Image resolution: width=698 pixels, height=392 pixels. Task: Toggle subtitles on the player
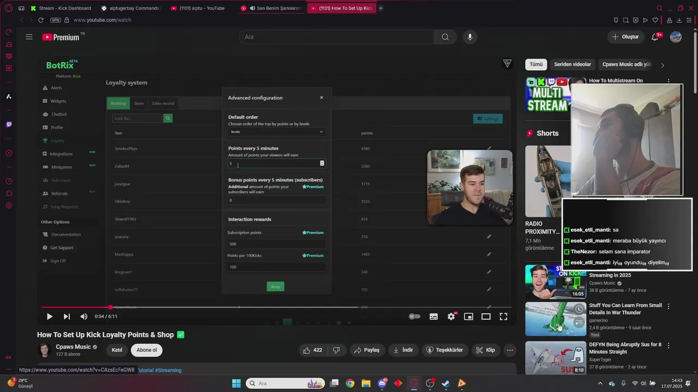click(434, 316)
